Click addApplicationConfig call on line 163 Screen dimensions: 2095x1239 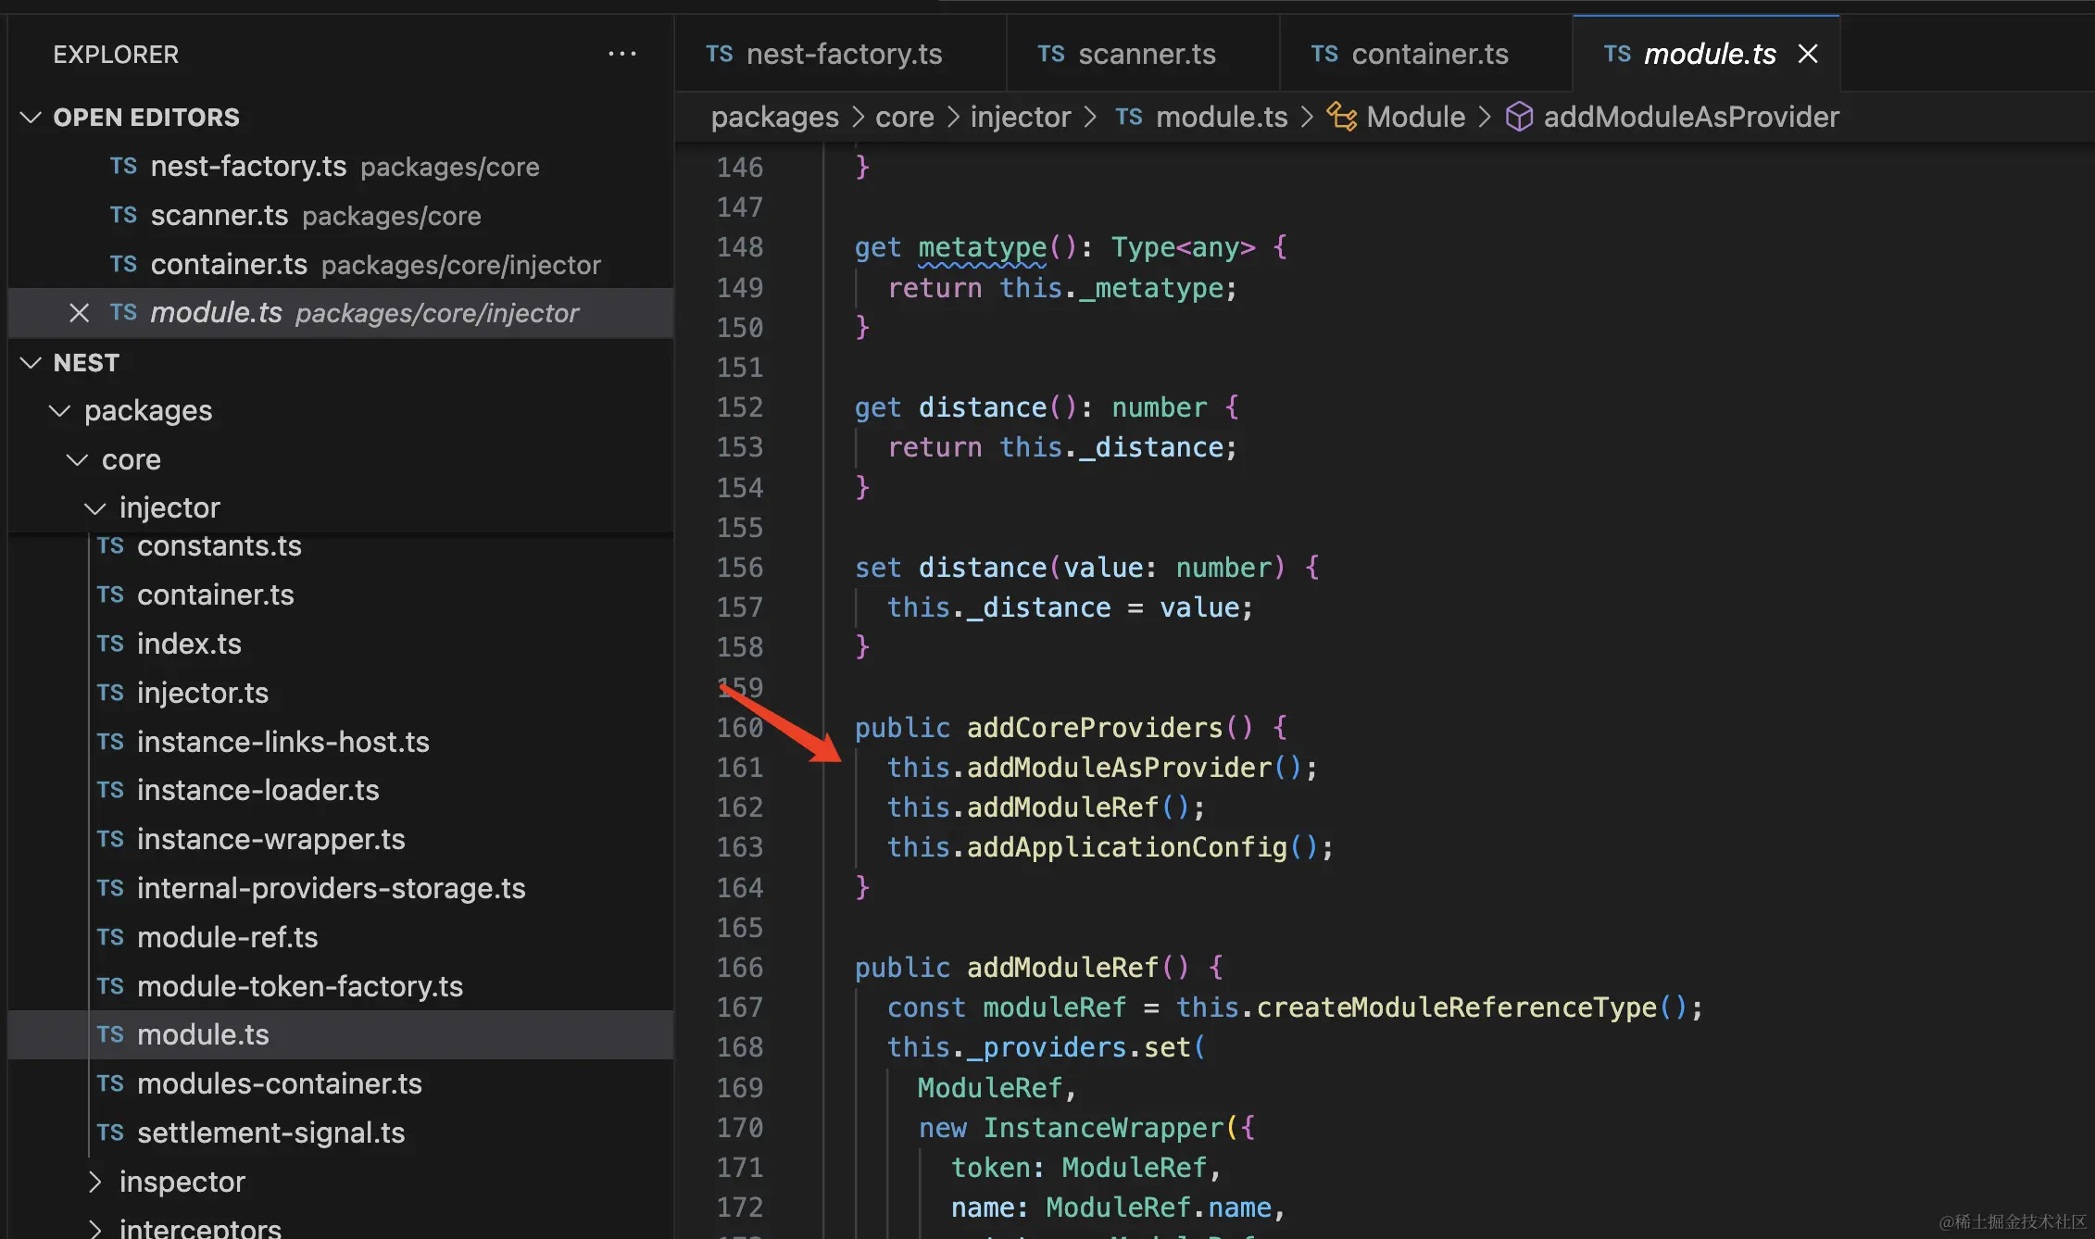click(1127, 847)
